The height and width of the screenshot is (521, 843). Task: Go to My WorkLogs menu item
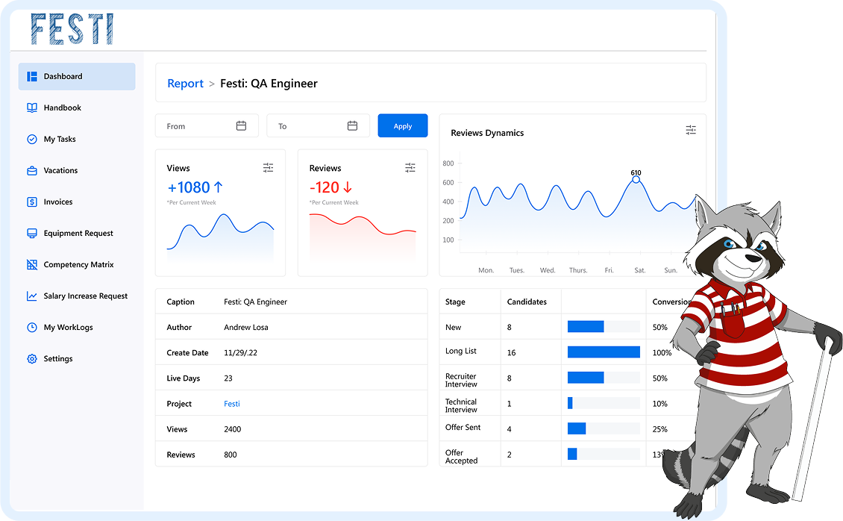tap(68, 328)
